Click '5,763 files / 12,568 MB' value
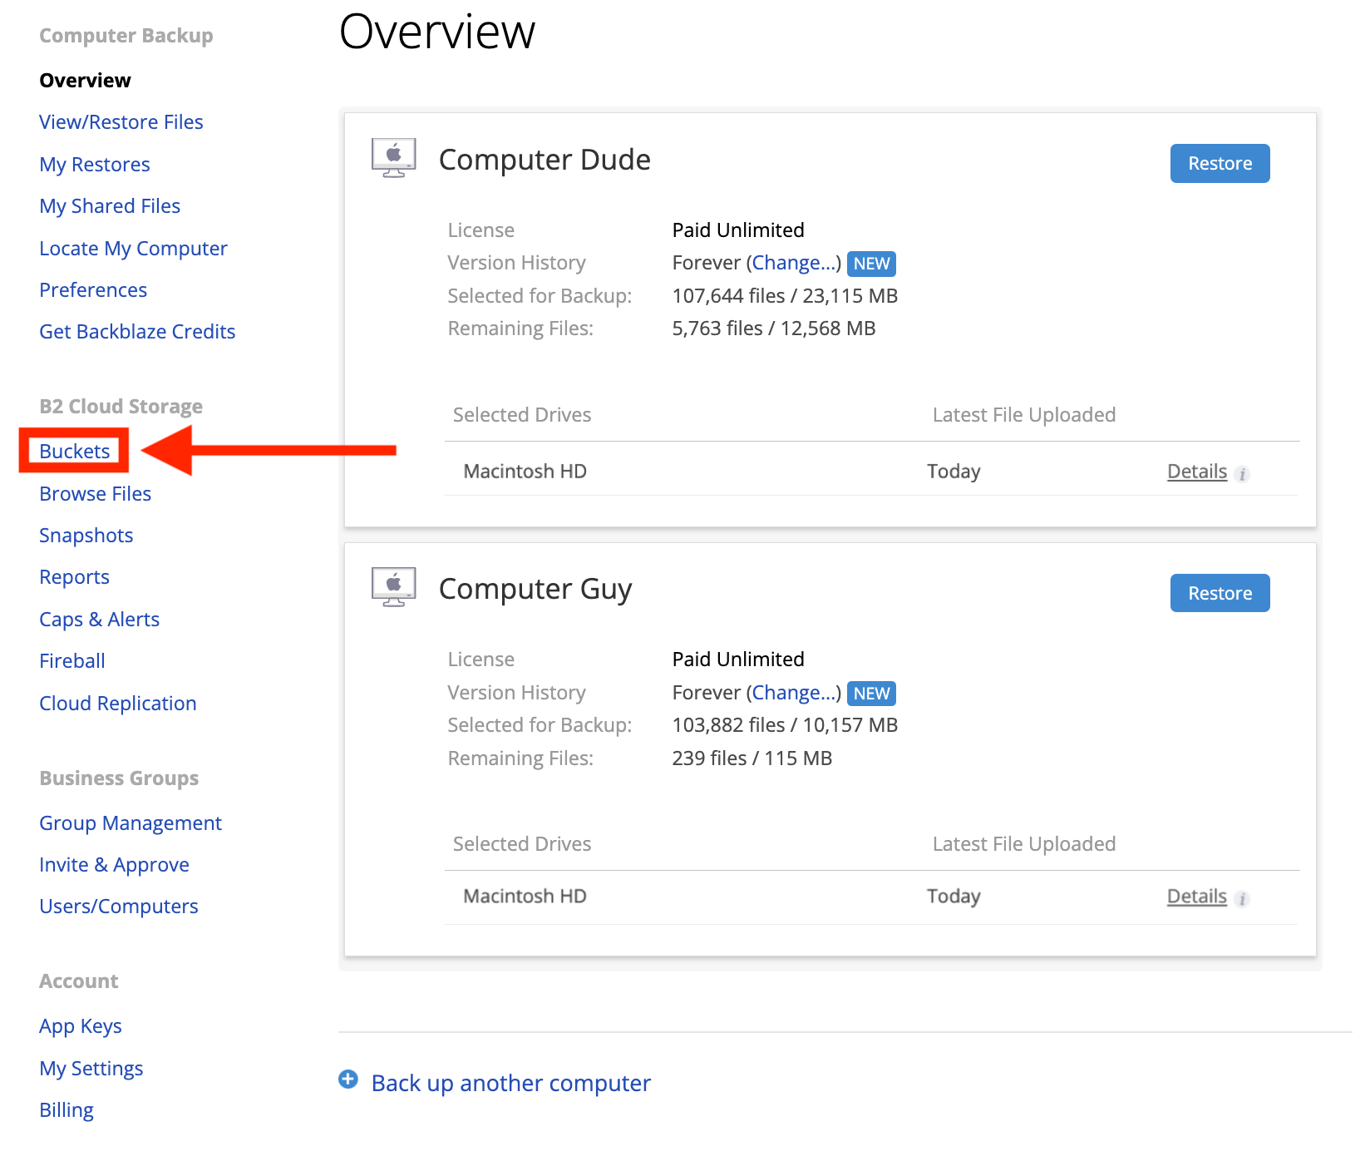 pos(774,329)
